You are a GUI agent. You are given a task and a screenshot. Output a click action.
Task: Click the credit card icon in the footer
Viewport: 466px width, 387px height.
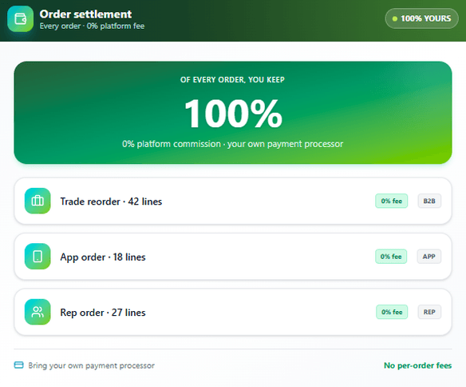point(18,365)
